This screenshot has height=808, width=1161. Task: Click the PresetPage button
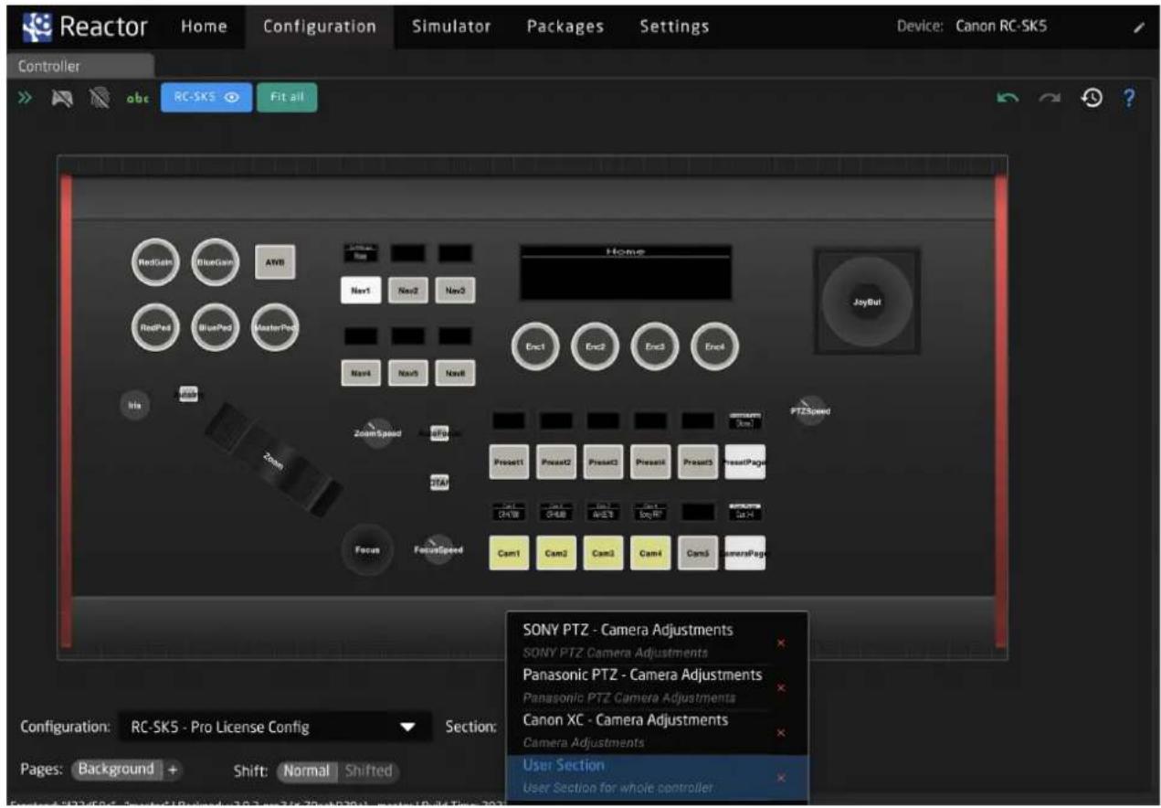tap(745, 462)
